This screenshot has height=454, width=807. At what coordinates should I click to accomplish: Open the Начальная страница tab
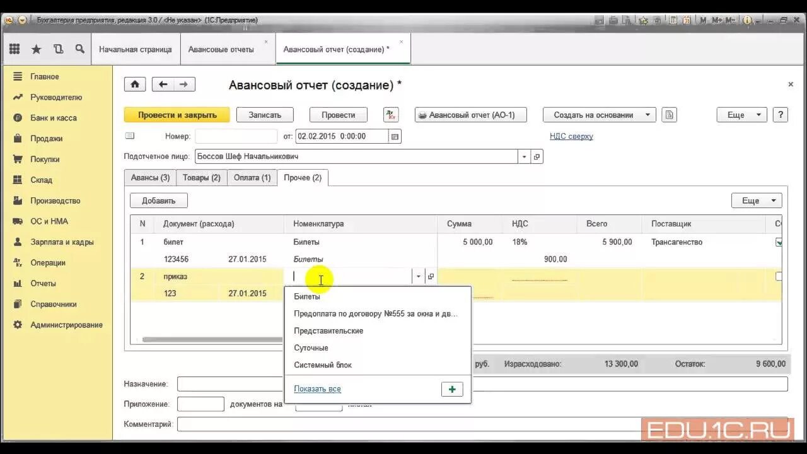(x=136, y=49)
